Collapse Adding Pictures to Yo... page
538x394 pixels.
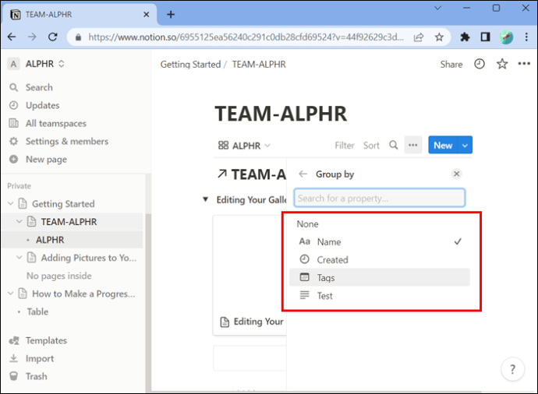pos(19,257)
